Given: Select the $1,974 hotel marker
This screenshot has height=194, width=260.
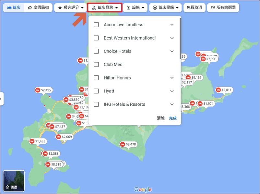Looking at the screenshot, I should click(206, 103).
